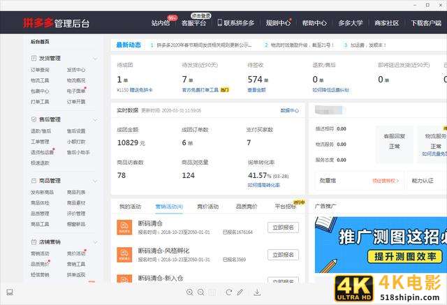Switch to the 营销活动 tab
Screen dimensions: 447x305
coord(169,207)
